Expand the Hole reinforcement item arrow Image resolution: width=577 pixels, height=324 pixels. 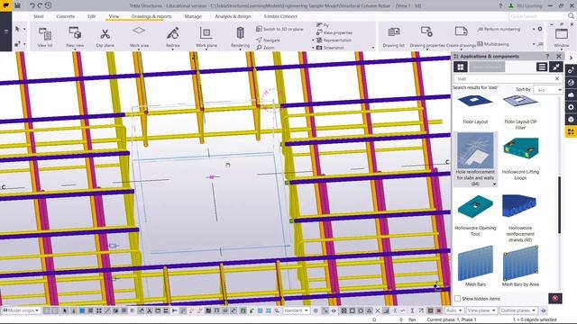tap(494, 184)
